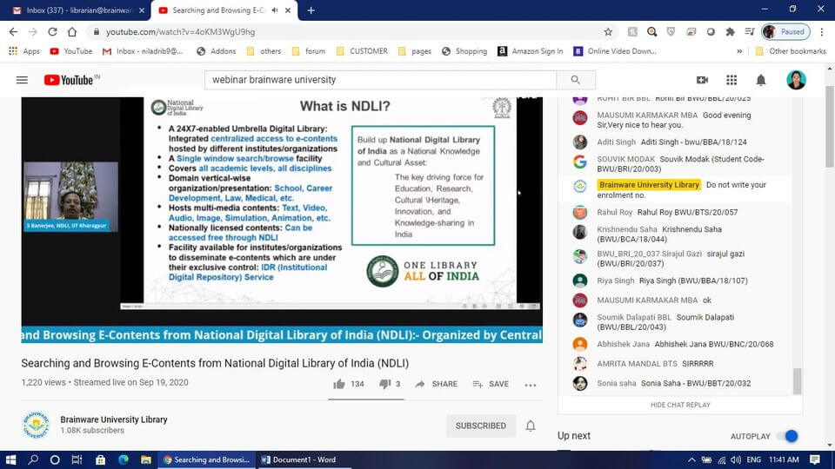
Task: Click the Chrome address bar URL
Action: pyautogui.click(x=180, y=32)
